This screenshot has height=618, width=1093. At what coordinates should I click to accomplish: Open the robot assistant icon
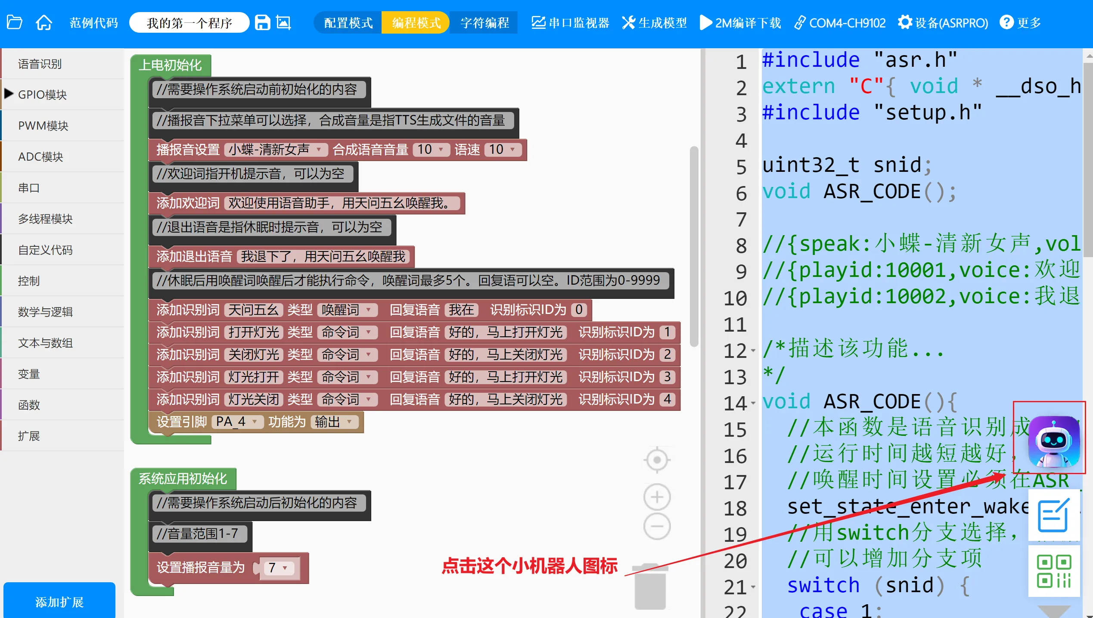click(x=1054, y=441)
